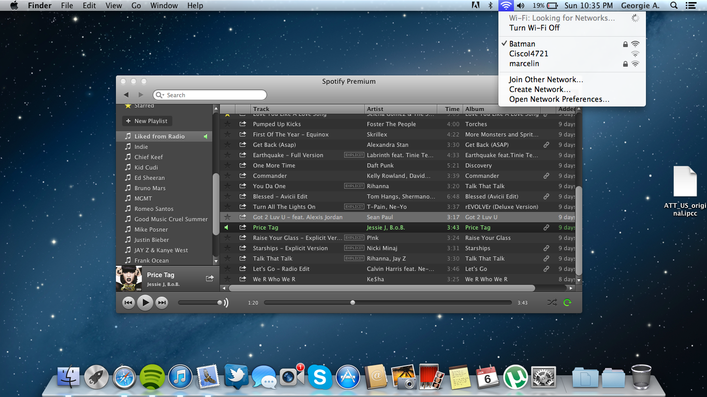Sort by the Artist column header
707x397 pixels.
(401, 109)
